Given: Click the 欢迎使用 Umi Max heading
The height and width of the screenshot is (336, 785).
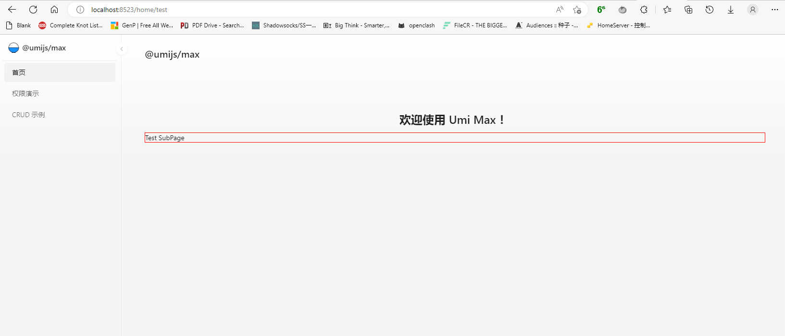Looking at the screenshot, I should [x=452, y=120].
